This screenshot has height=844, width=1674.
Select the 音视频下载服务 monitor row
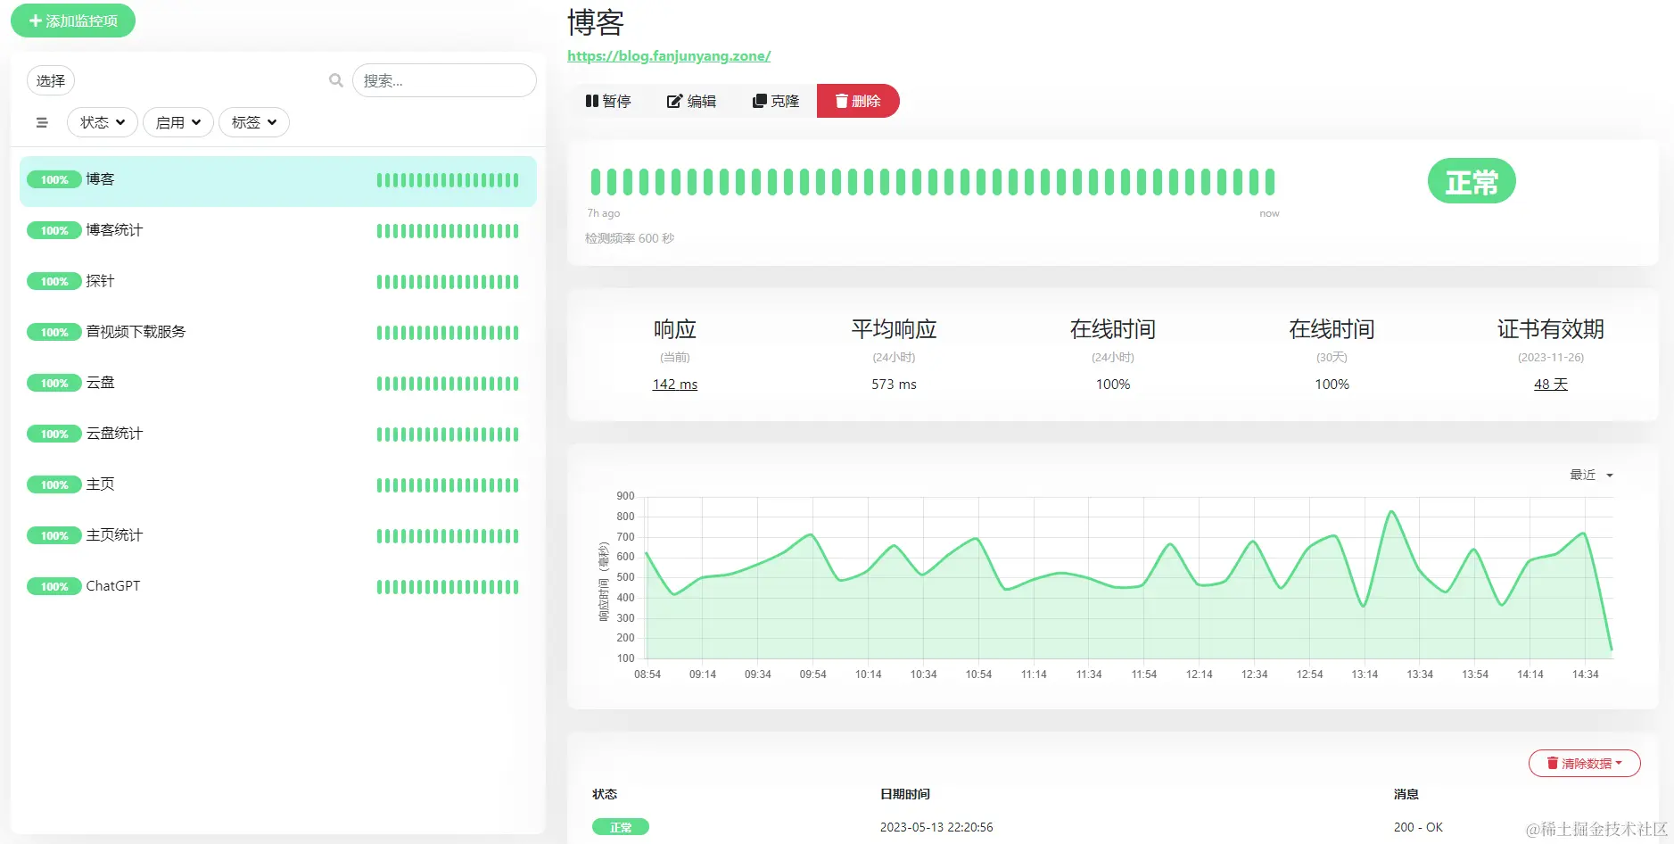(x=278, y=333)
